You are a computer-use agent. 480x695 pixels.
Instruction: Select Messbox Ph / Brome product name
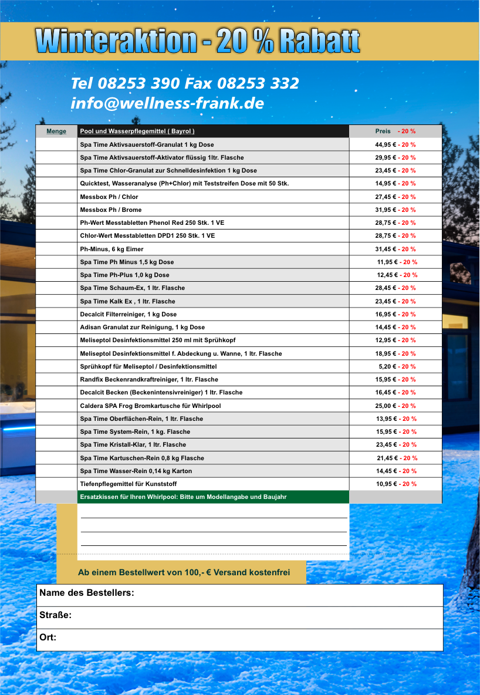tap(111, 210)
